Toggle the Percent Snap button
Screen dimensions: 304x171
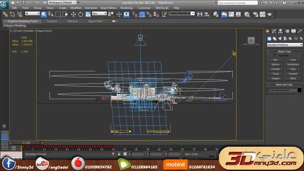[x=149, y=14]
